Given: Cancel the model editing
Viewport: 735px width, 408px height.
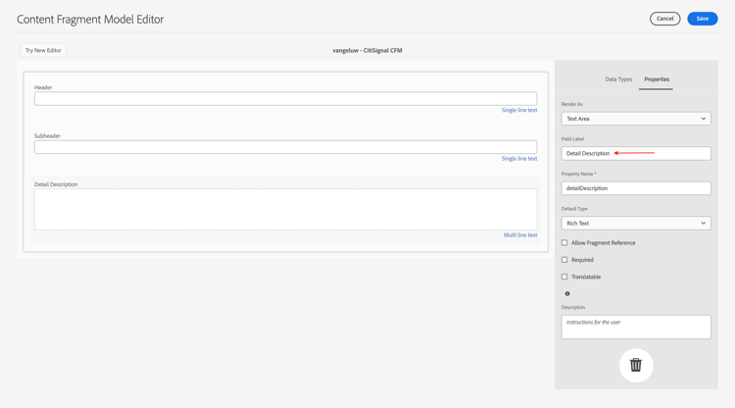Looking at the screenshot, I should click(664, 19).
